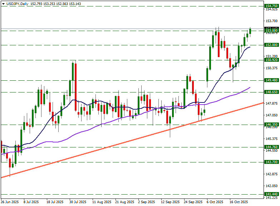
Task: Click the dropdown triangle before USDJPY,Daily
Action: (x=3, y=3)
